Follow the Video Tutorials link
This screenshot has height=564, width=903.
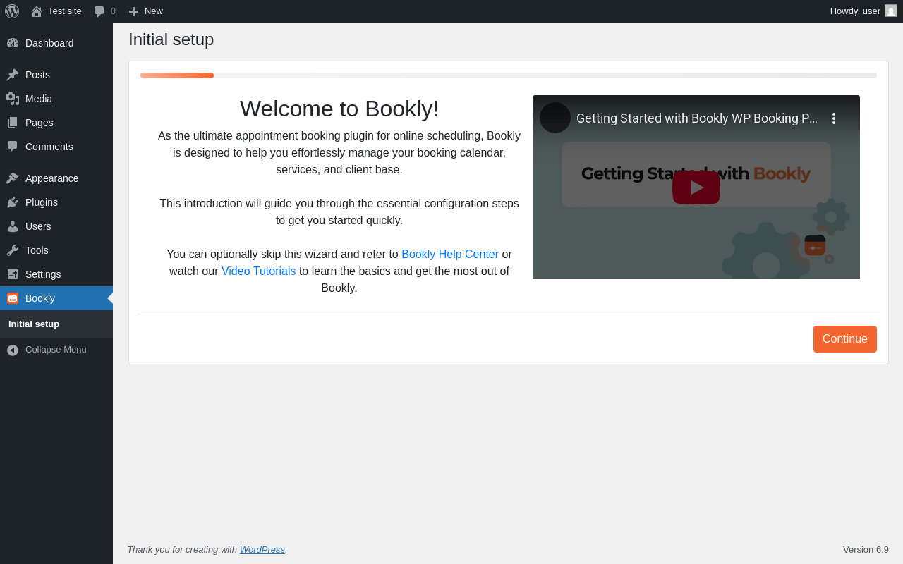point(259,271)
